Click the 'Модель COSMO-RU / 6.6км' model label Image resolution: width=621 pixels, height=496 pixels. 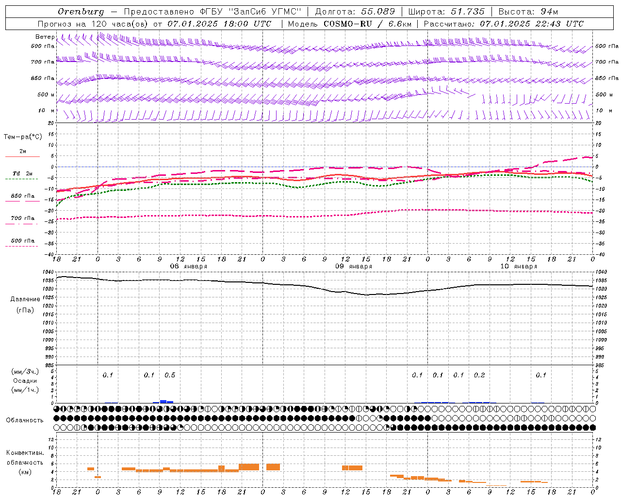(x=350, y=24)
